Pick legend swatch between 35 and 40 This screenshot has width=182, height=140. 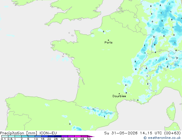[x=71, y=136]
